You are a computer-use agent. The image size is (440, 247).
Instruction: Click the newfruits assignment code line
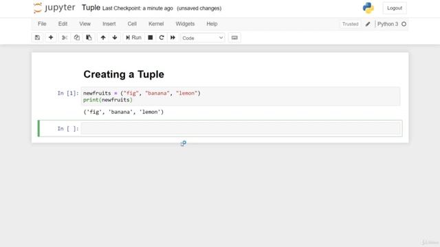pyautogui.click(x=142, y=93)
